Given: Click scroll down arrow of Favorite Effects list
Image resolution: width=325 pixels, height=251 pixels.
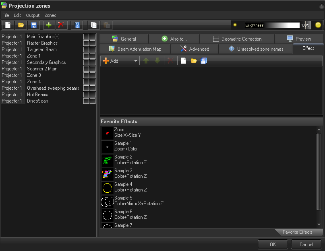Looking at the screenshot, I should coord(319,224).
